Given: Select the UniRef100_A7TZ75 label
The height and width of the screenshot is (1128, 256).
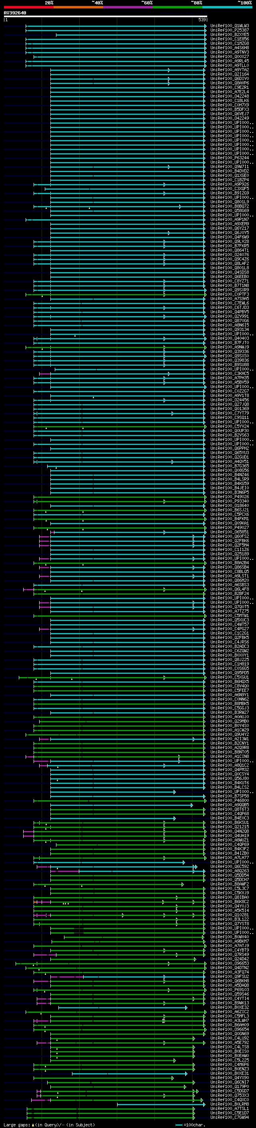Looking at the screenshot, I should [230, 611].
